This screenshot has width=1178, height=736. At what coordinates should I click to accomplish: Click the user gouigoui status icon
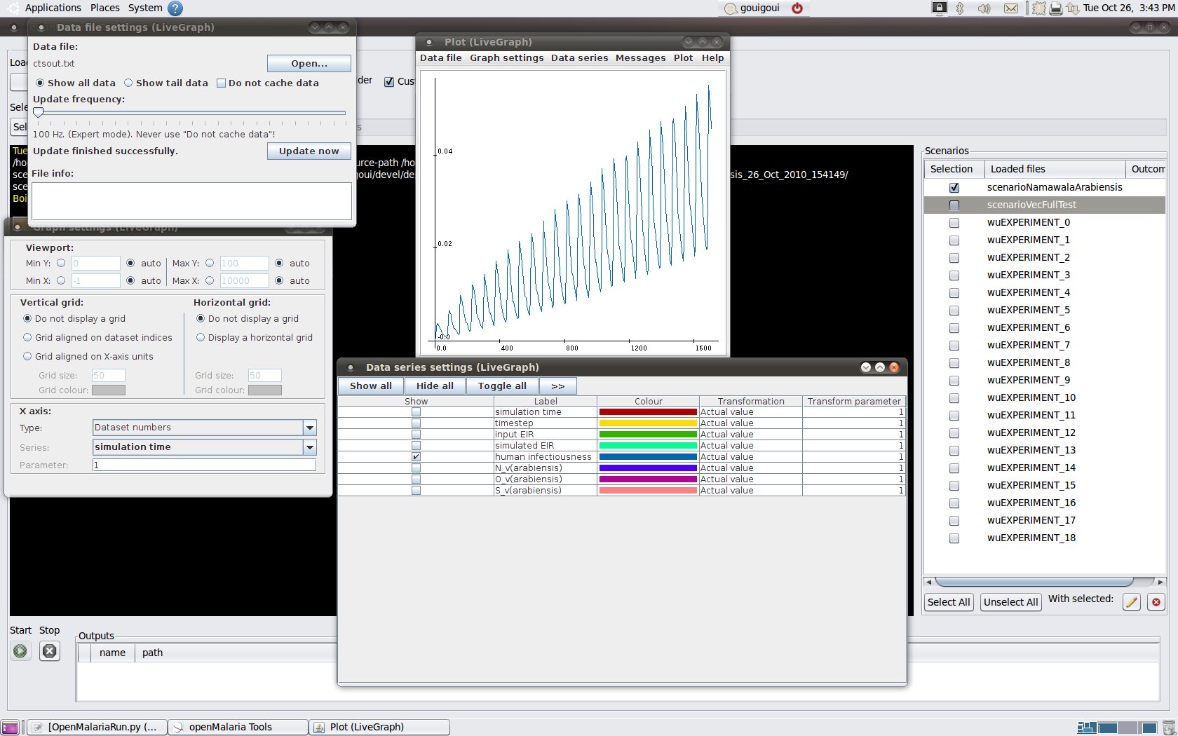pyautogui.click(x=731, y=8)
